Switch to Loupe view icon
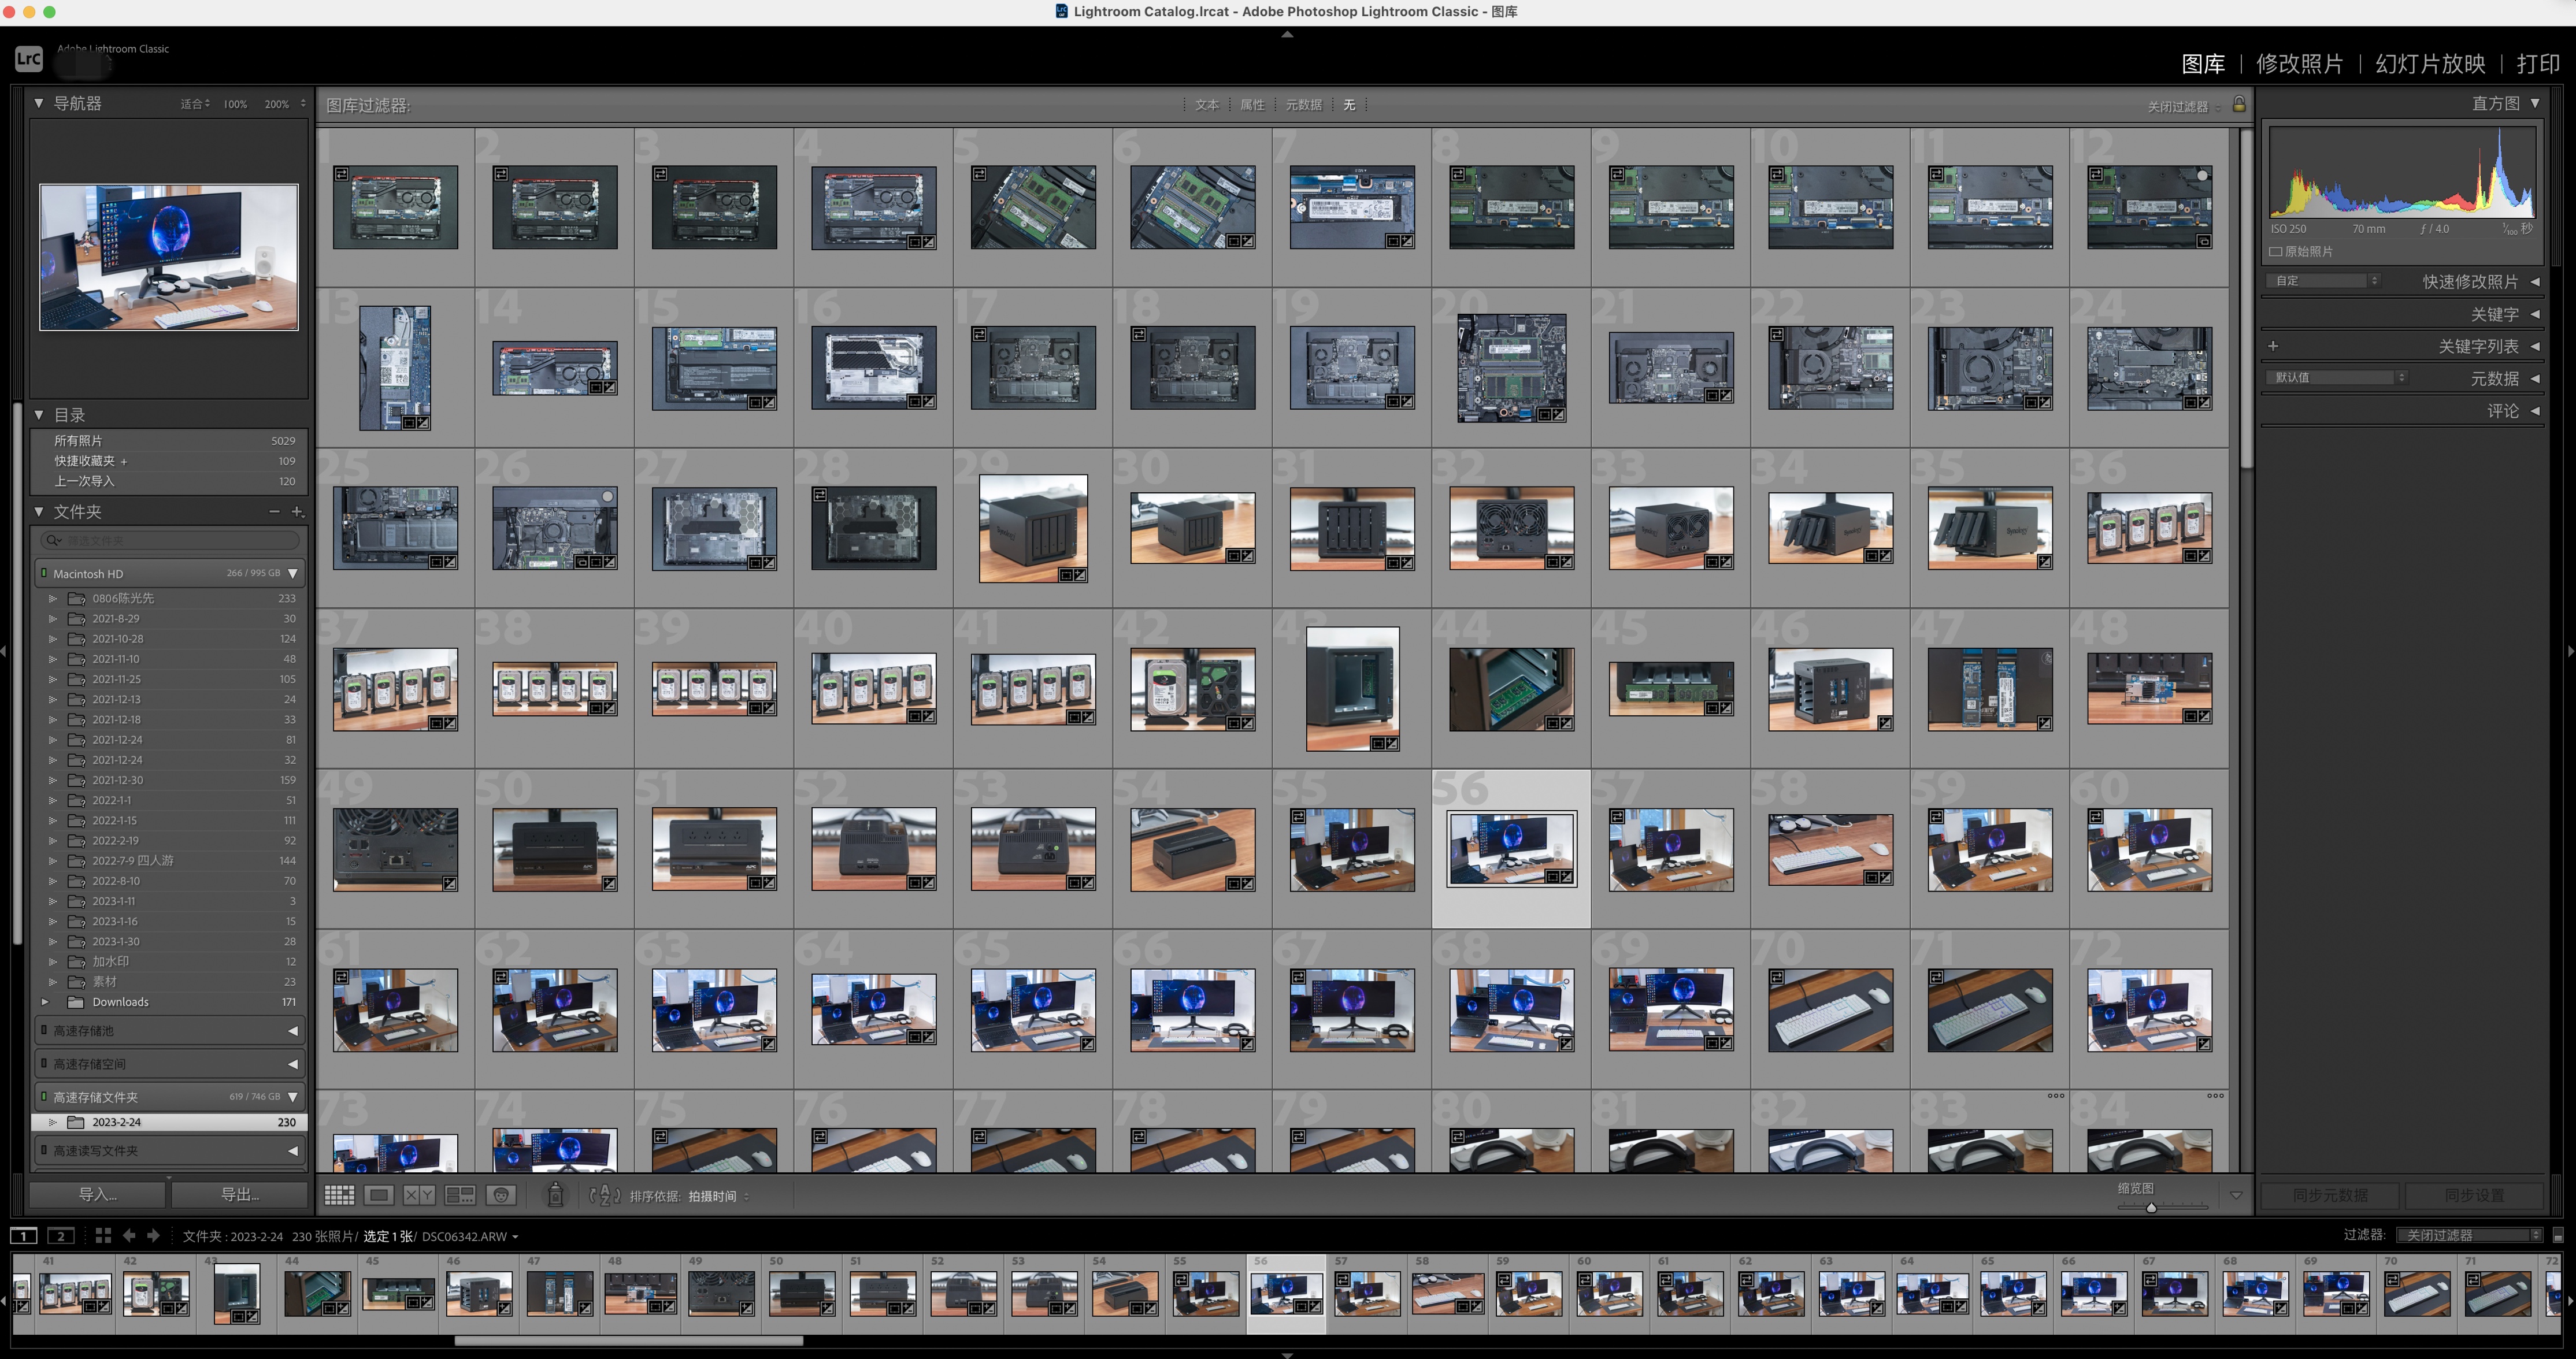The height and width of the screenshot is (1359, 2576). point(379,1195)
